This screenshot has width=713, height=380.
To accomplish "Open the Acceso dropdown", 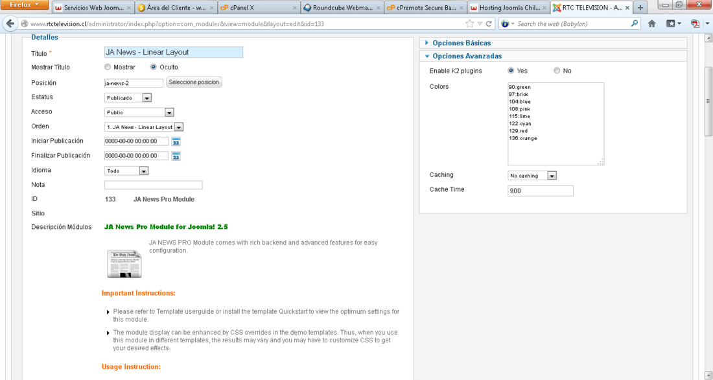I will pyautogui.click(x=139, y=112).
